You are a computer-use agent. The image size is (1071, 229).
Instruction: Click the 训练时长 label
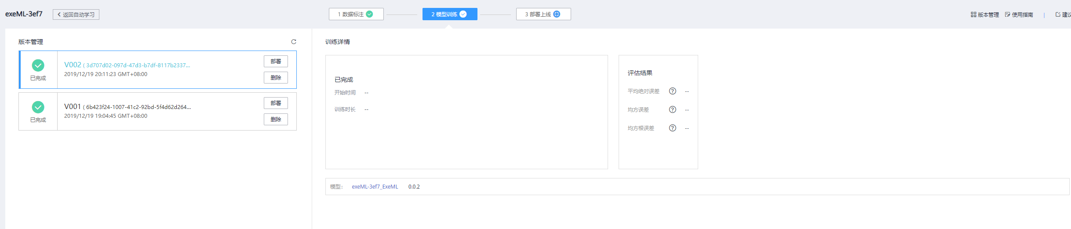click(x=345, y=109)
